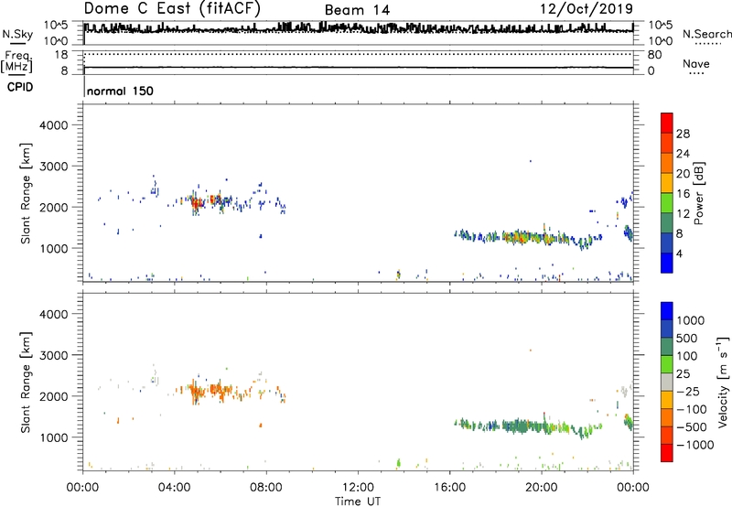732x507 pixels.
Task: Click the '500' label on Velocity colorbar
Action: point(689,339)
